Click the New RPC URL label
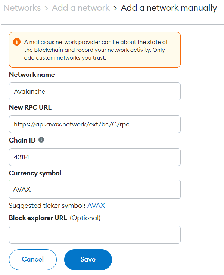The image size is (224, 275). point(30,107)
